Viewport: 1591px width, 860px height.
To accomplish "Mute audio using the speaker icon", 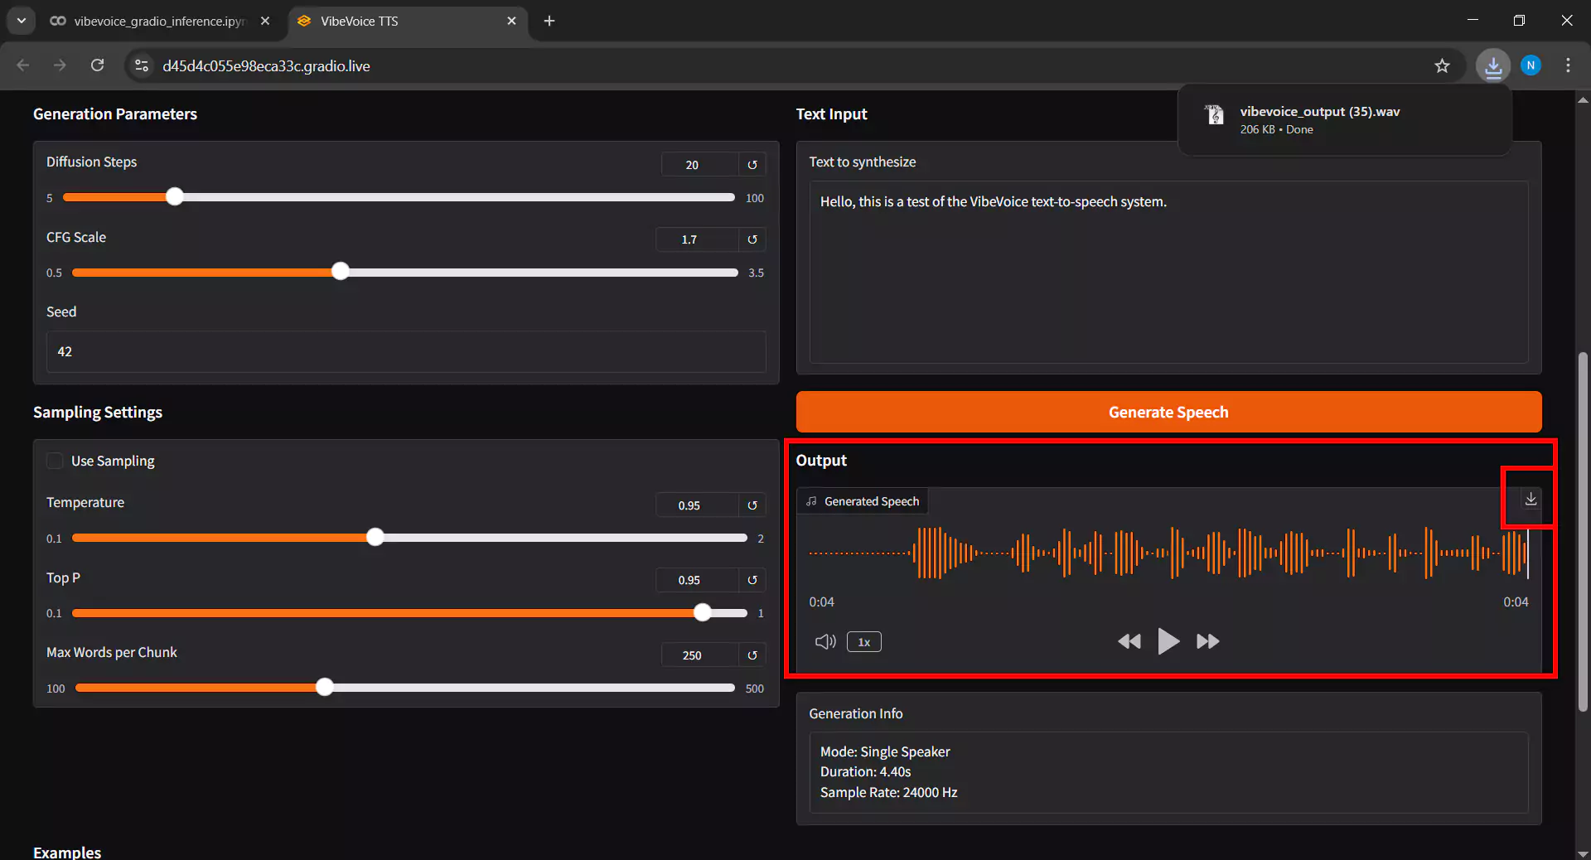I will pyautogui.click(x=825, y=641).
